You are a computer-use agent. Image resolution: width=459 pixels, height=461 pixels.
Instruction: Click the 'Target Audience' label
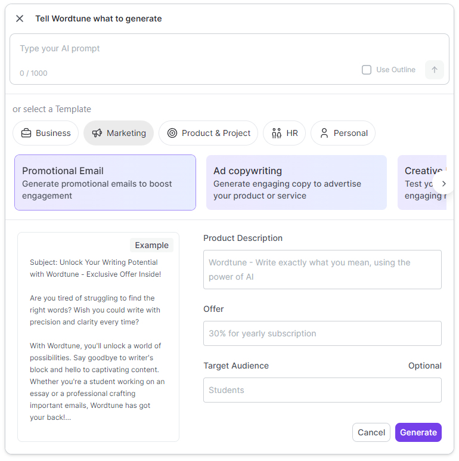pyautogui.click(x=236, y=366)
